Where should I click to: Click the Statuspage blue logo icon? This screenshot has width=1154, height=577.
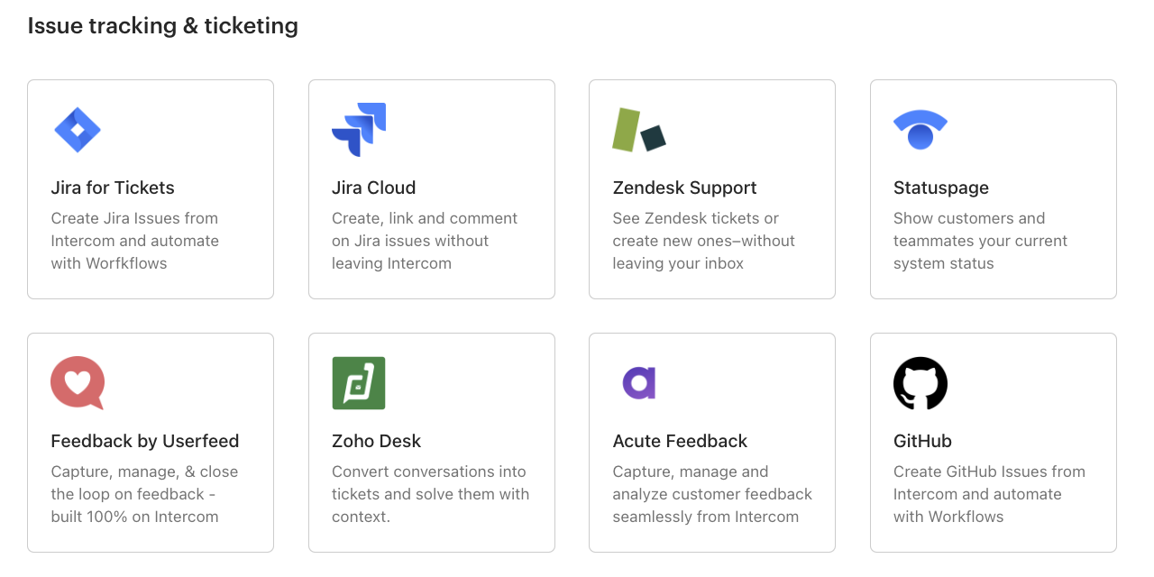click(920, 130)
